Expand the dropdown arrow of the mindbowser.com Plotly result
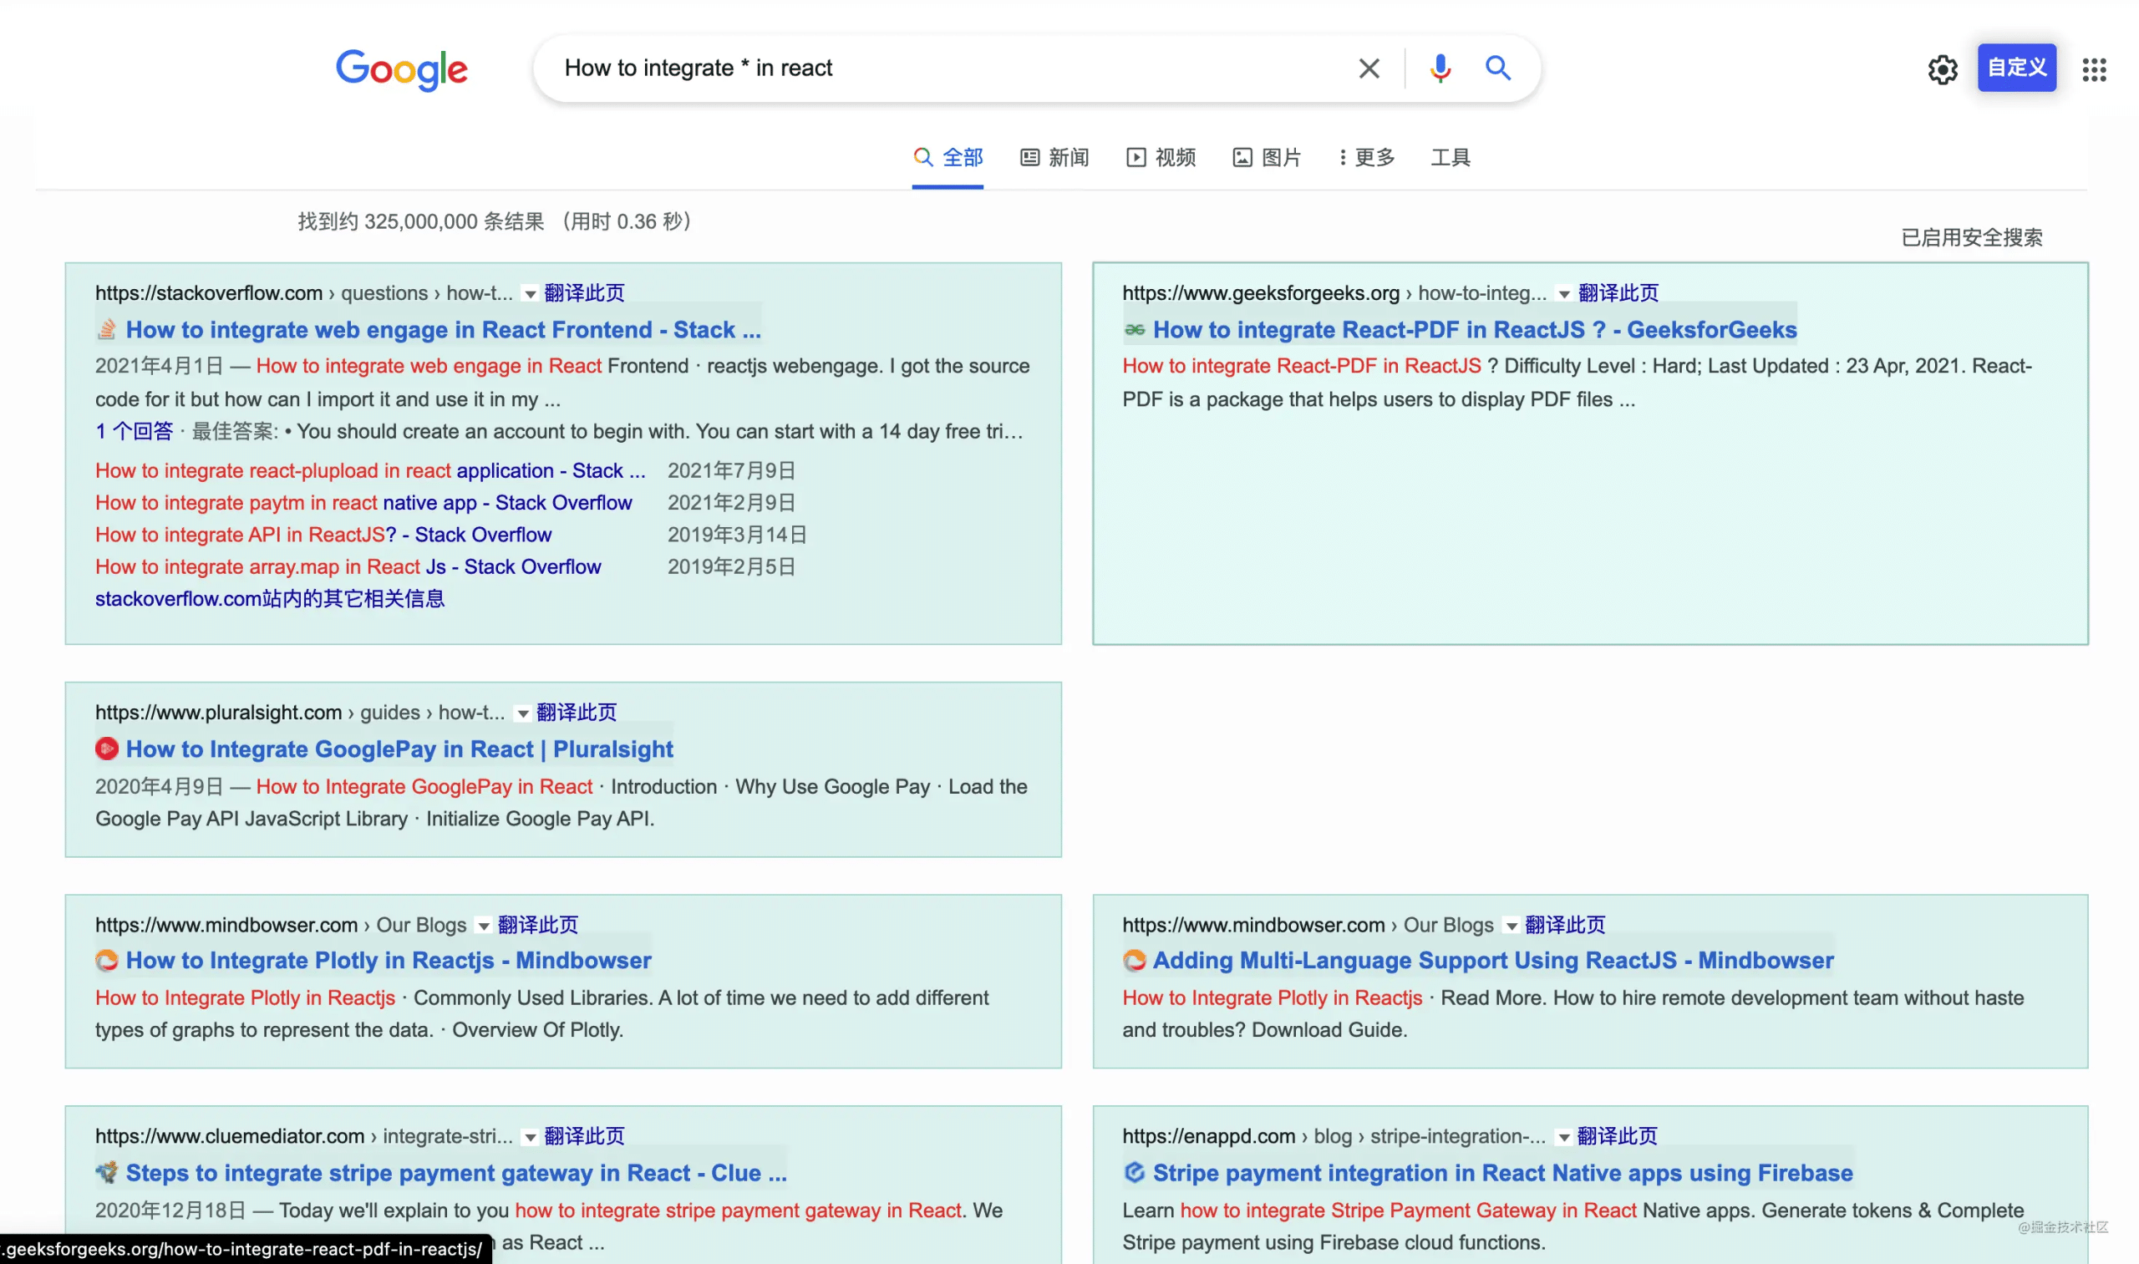The image size is (2139, 1264). coord(484,926)
